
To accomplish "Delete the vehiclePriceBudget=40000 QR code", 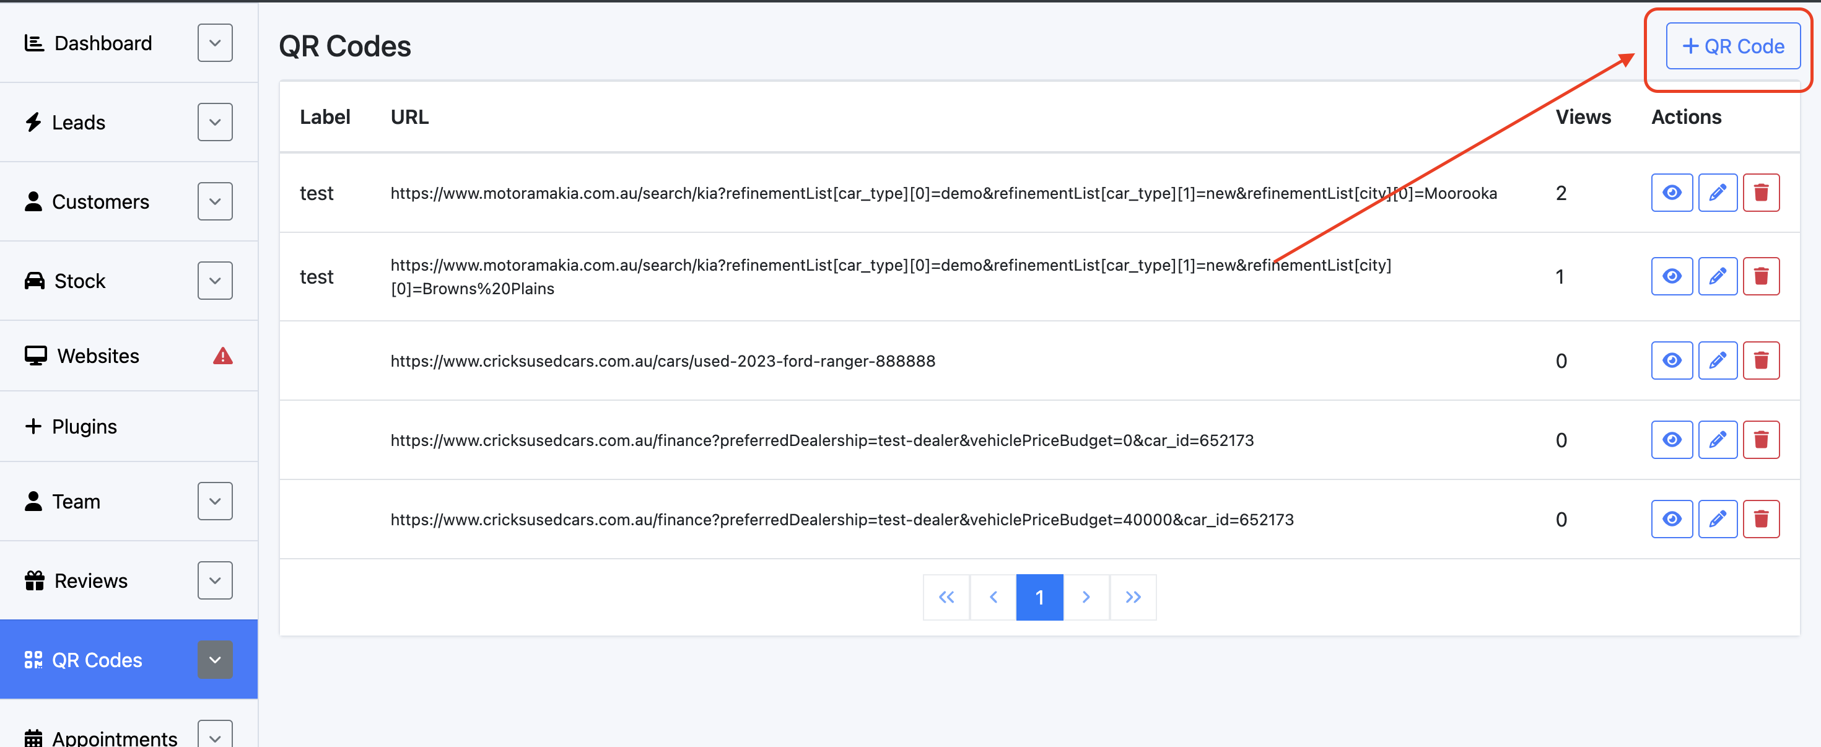I will [x=1760, y=520].
